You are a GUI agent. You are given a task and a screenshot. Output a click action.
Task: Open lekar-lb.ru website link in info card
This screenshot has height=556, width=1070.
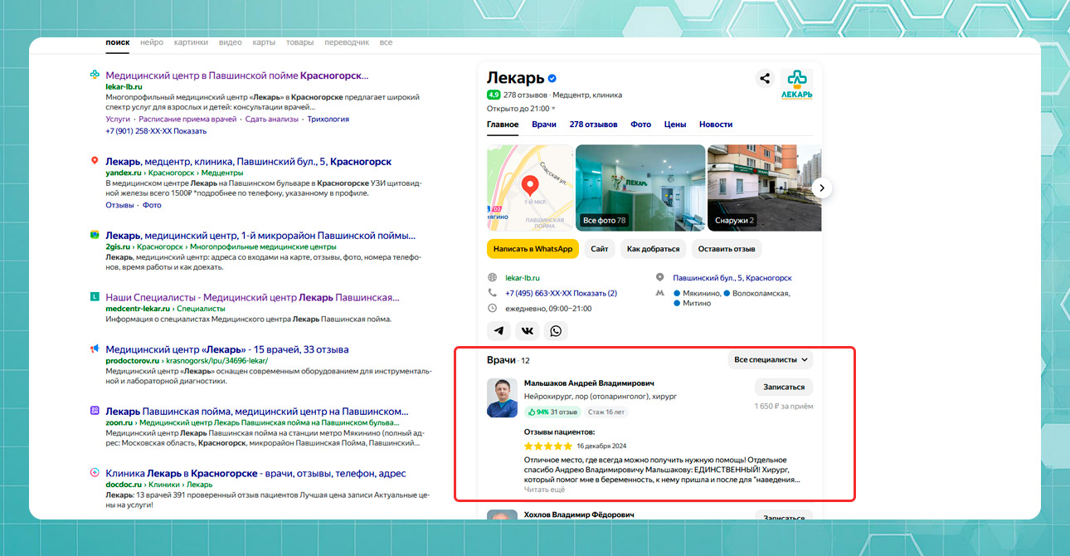(x=522, y=278)
